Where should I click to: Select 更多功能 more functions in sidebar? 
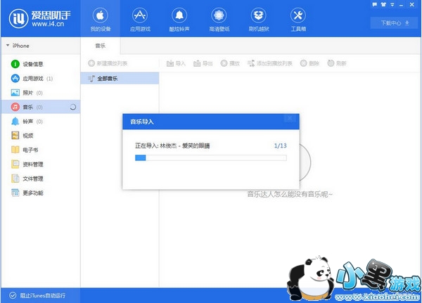41,193
